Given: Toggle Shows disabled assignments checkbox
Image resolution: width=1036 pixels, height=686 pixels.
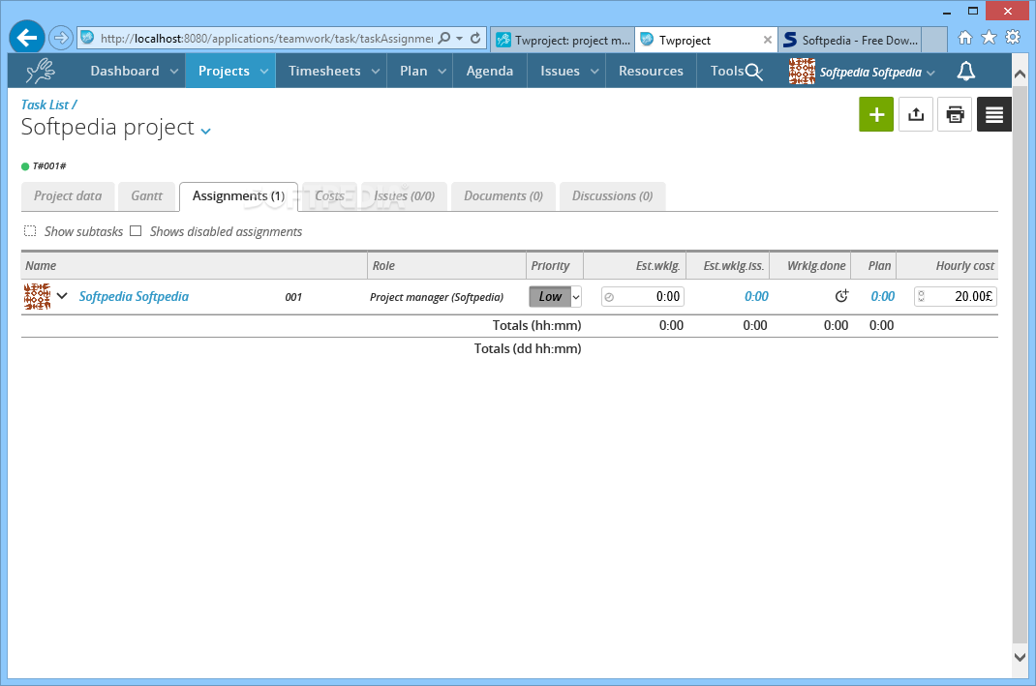Looking at the screenshot, I should pyautogui.click(x=136, y=231).
